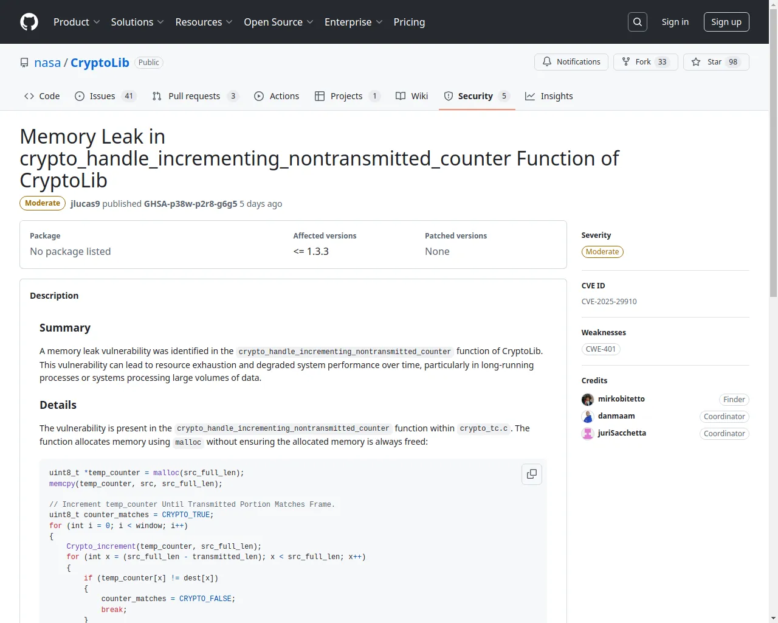Click the Moderate label under Severity
This screenshot has height=623, width=778.
point(602,252)
